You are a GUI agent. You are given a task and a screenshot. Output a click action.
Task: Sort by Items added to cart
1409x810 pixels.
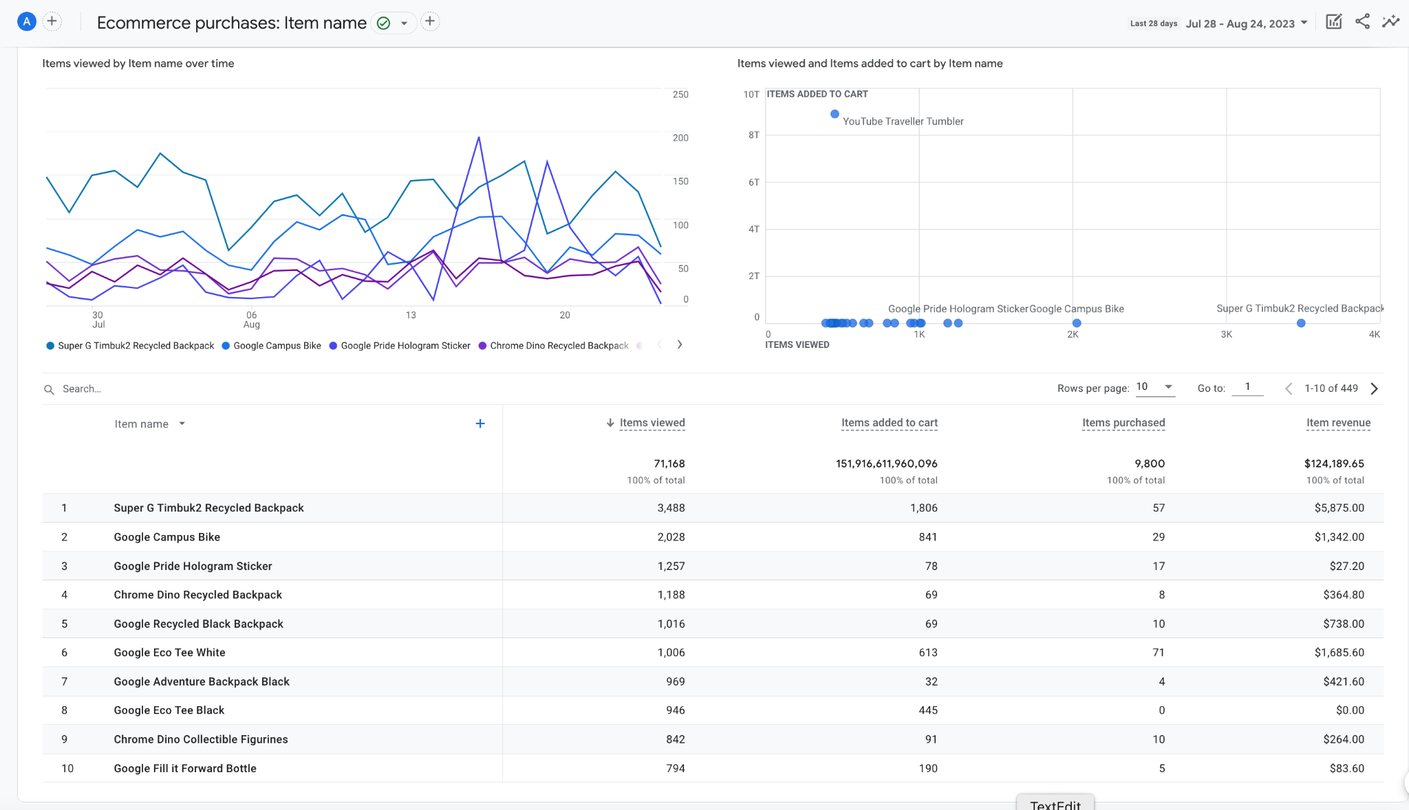click(x=890, y=423)
